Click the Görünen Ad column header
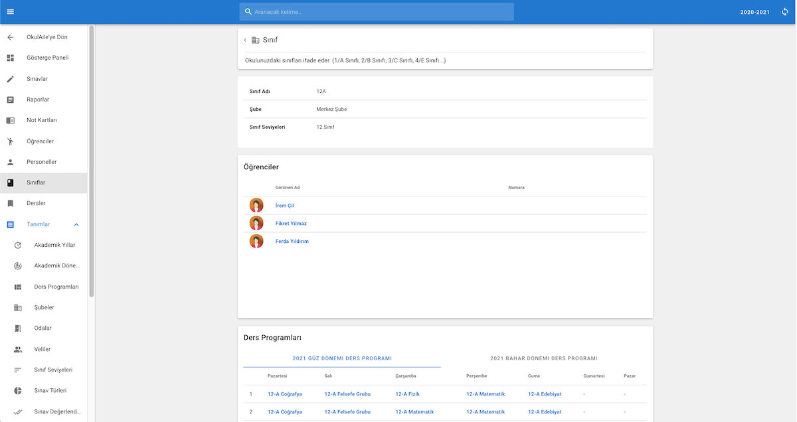 click(x=288, y=188)
